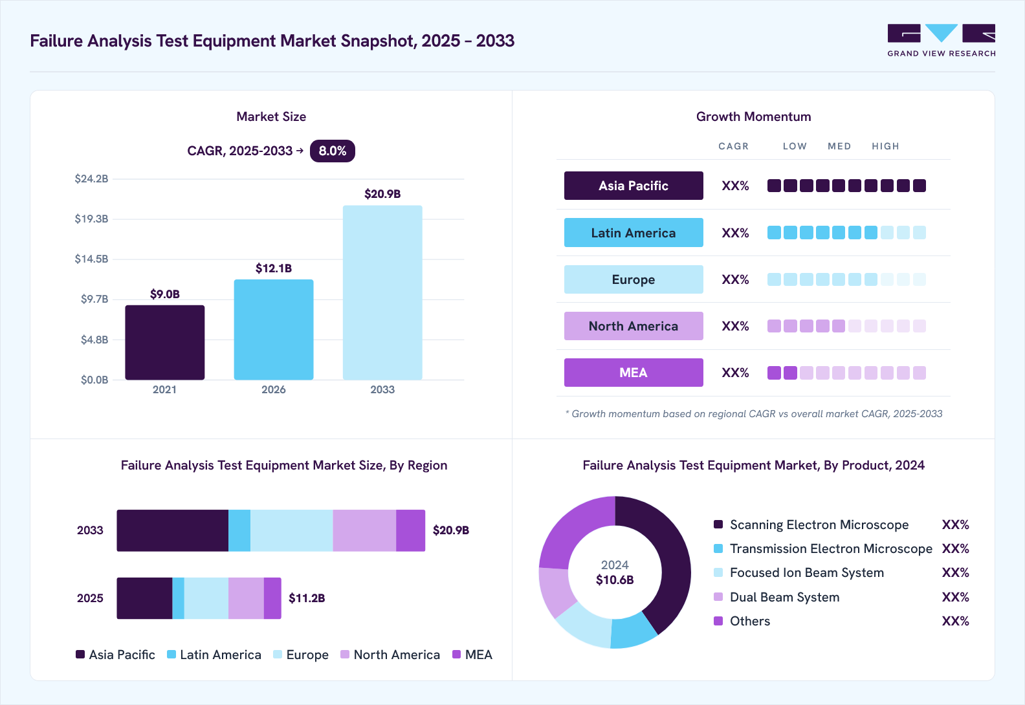
Task: Click MEA segment of 2025 stacked bar
Action: click(272, 598)
